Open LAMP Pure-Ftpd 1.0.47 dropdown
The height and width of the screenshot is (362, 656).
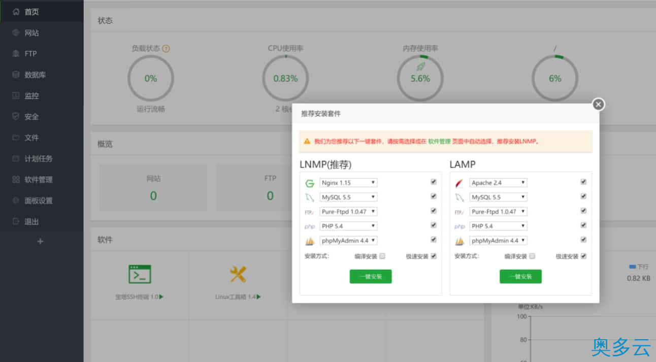pyautogui.click(x=498, y=212)
